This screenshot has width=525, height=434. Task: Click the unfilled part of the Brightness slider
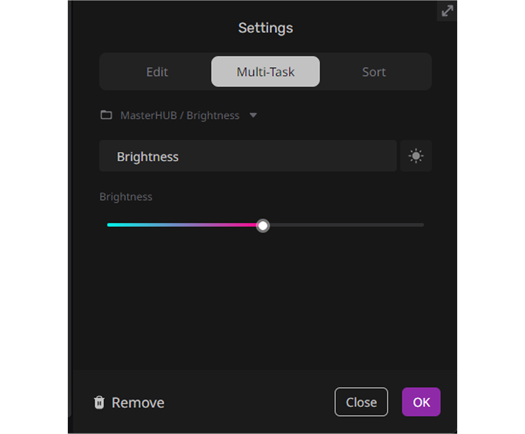pos(346,225)
